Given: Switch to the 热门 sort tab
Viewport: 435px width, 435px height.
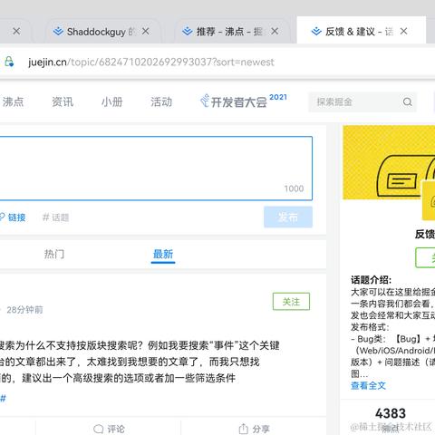Looking at the screenshot, I should pyautogui.click(x=54, y=254).
